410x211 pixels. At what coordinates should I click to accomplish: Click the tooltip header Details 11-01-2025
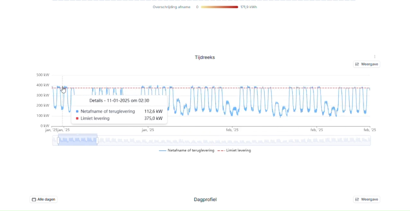[119, 101]
